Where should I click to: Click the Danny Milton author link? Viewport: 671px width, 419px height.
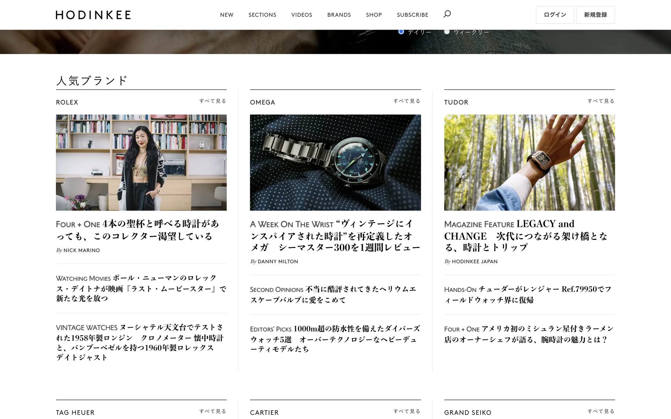tap(277, 262)
